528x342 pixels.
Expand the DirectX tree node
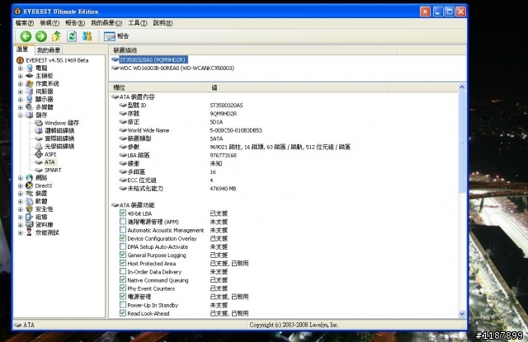tap(20, 185)
